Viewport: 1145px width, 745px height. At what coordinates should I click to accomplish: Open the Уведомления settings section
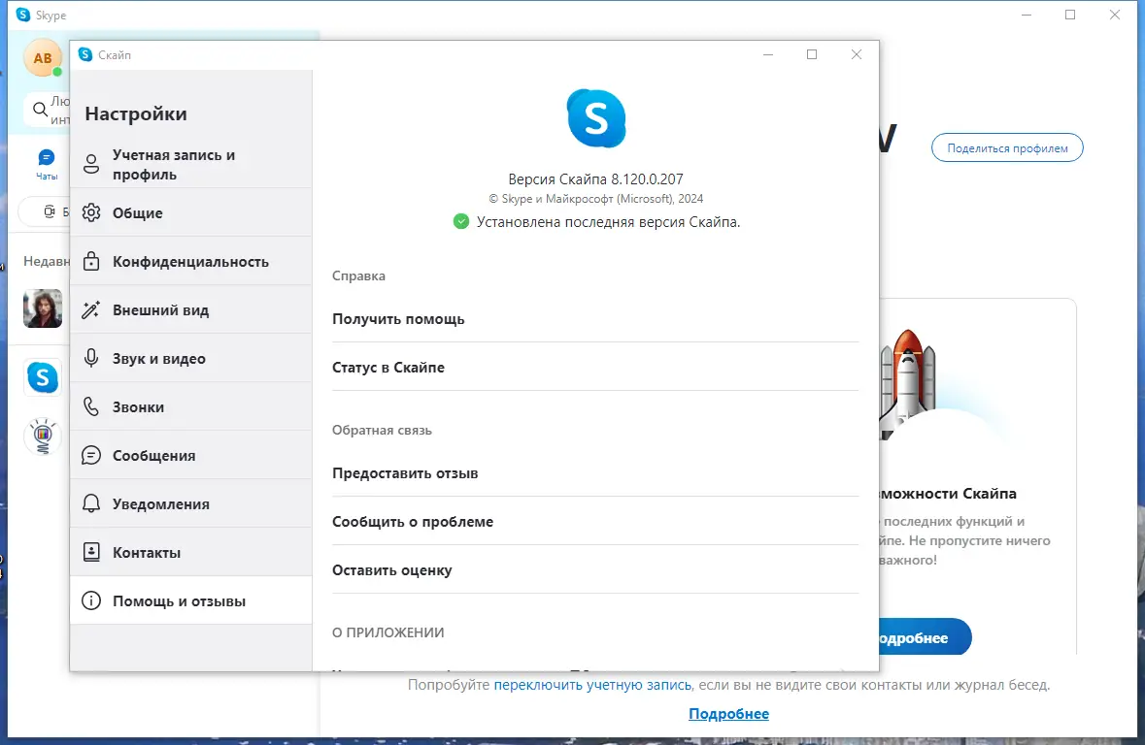tap(190, 504)
